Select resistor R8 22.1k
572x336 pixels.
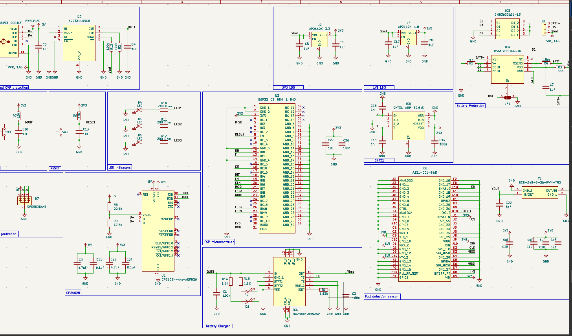[x=110, y=207]
